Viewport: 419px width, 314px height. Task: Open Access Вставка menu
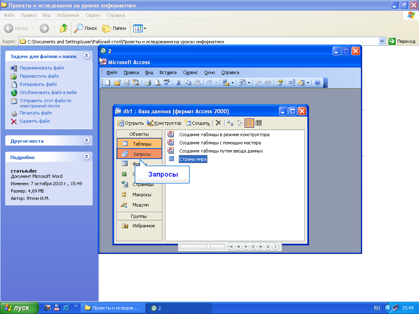coord(168,72)
